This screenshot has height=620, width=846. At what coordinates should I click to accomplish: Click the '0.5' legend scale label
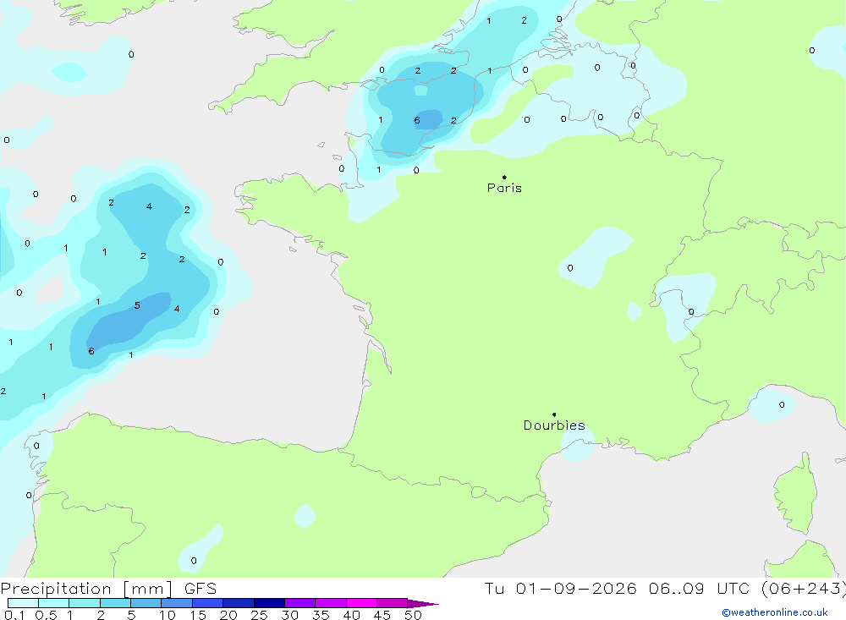(x=46, y=615)
